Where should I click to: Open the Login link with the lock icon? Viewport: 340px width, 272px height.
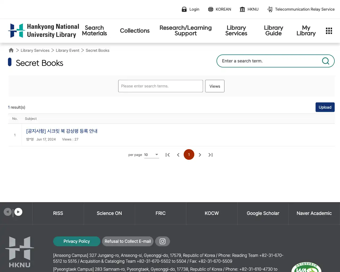(190, 9)
